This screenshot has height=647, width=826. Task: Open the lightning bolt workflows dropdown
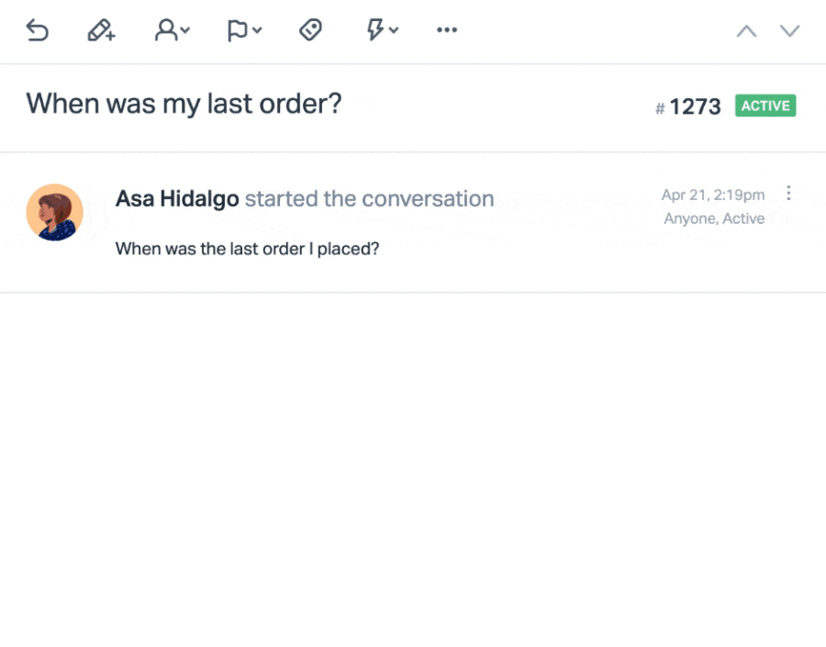[x=382, y=30]
